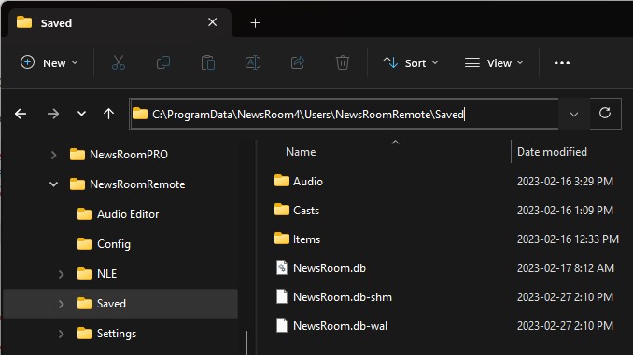Click date 2023-02-16 1:09 PM
The image size is (633, 355).
pyautogui.click(x=565, y=211)
